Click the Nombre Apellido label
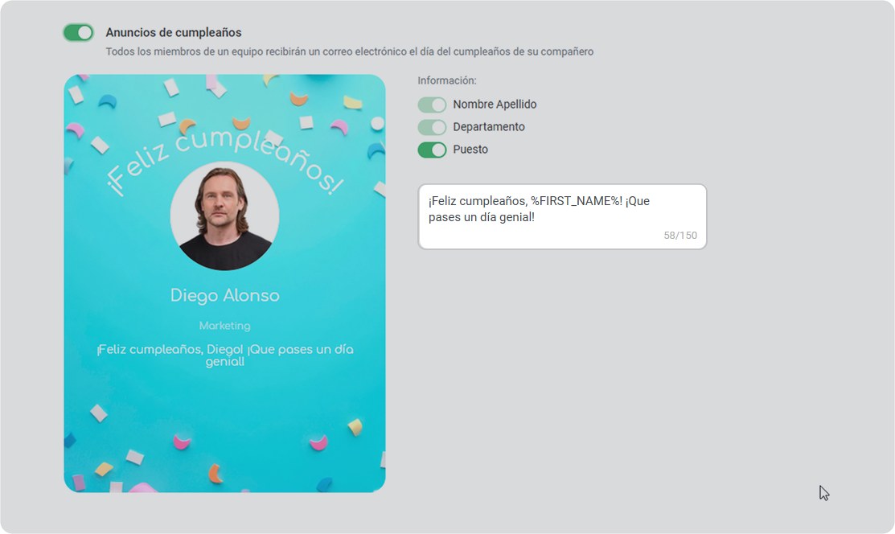Image resolution: width=895 pixels, height=534 pixels. click(495, 105)
